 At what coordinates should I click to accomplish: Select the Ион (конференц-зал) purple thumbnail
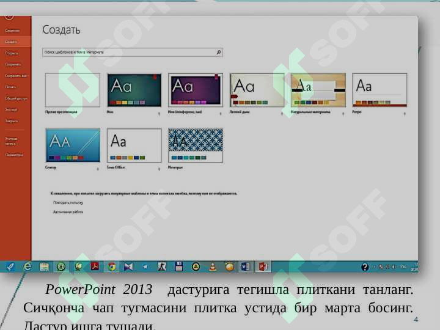[196, 90]
